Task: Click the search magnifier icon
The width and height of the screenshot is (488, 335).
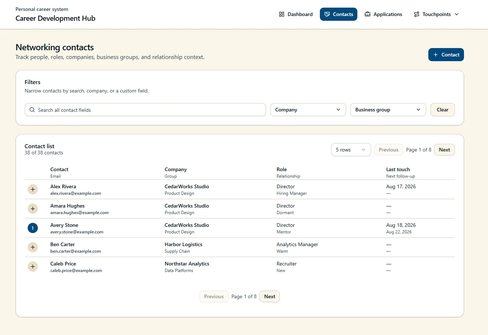Action: tap(32, 110)
